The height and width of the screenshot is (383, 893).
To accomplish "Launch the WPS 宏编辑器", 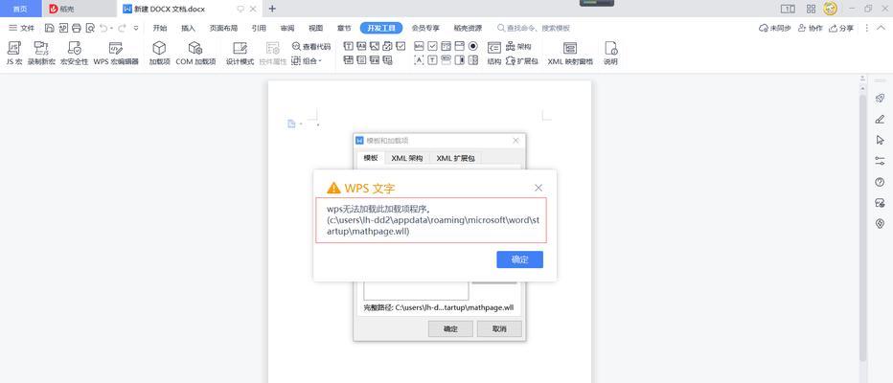I will pyautogui.click(x=116, y=54).
